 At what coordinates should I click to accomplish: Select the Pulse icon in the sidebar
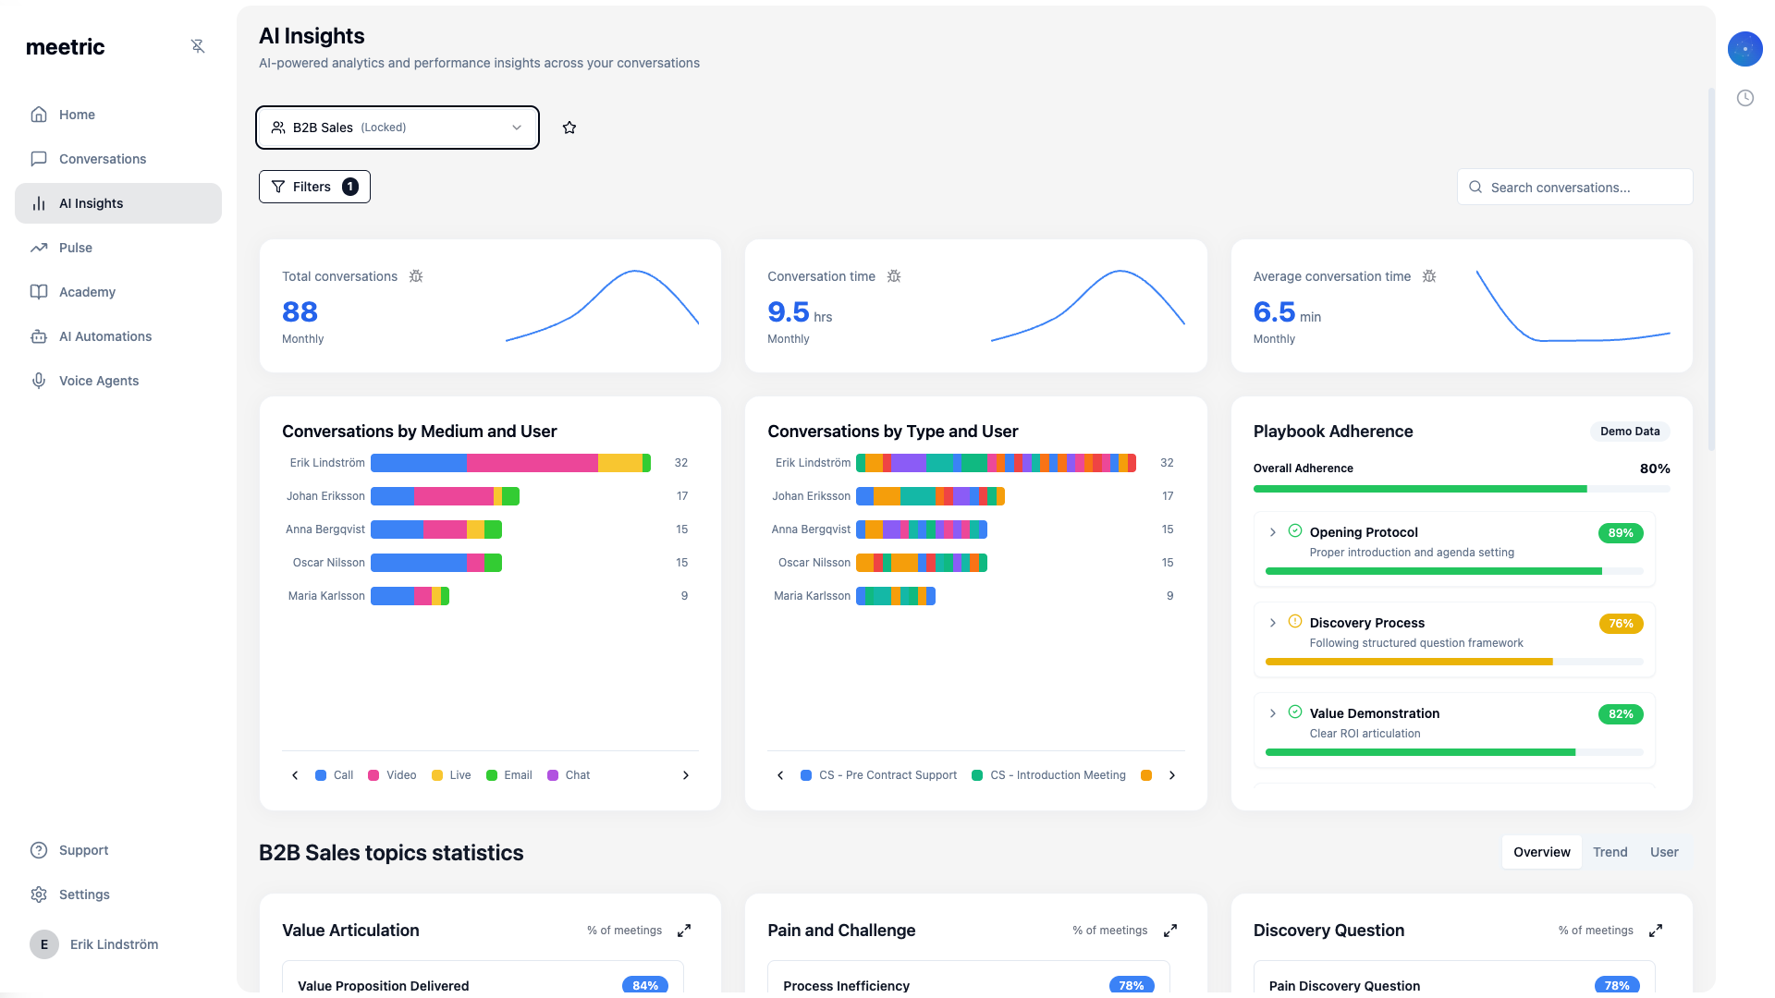[39, 248]
